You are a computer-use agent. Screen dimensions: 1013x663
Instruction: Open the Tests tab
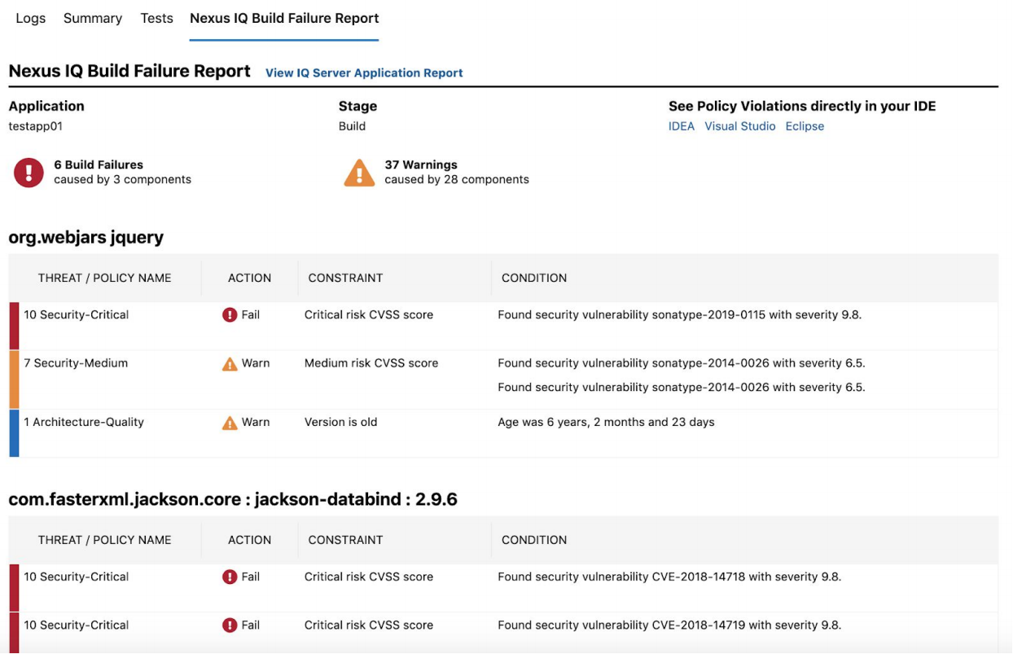coord(156,18)
